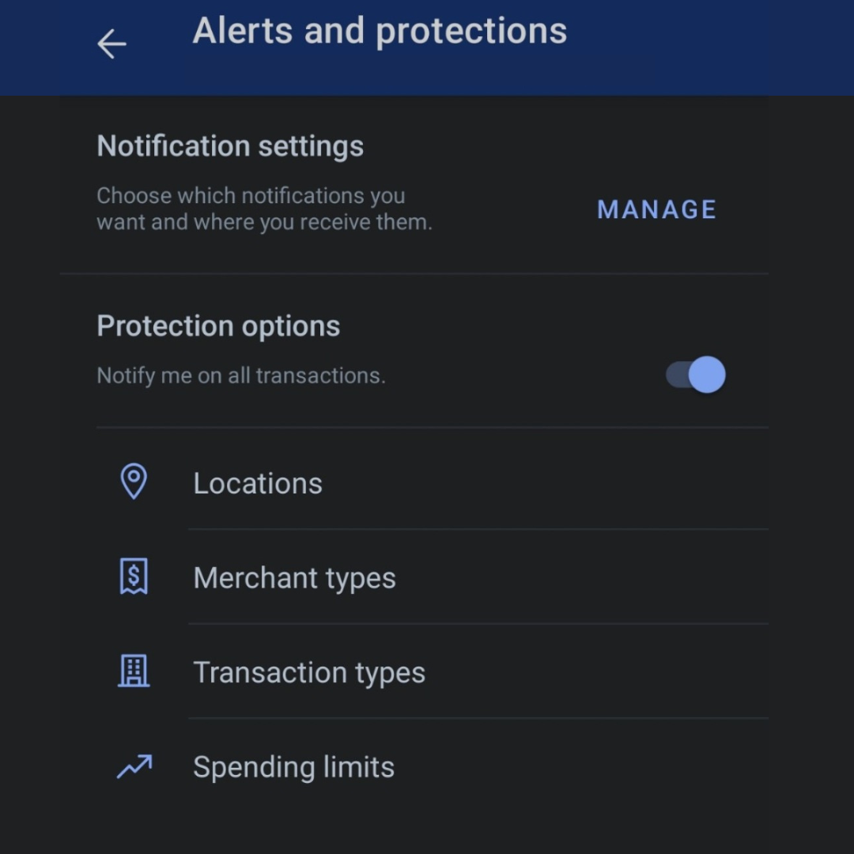The height and width of the screenshot is (854, 854).
Task: Select the Transaction types entry
Action: coord(309,673)
